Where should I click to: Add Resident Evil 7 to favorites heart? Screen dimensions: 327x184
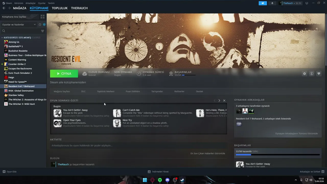click(x=319, y=74)
